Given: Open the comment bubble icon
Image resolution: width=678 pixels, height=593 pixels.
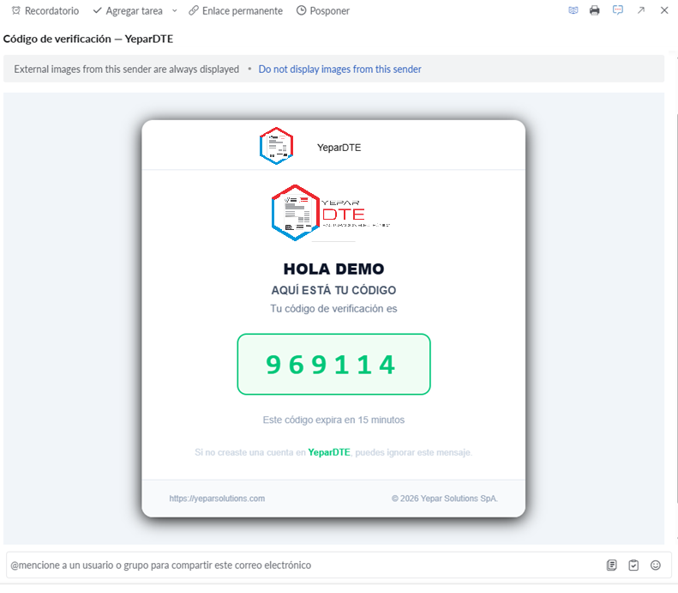Looking at the screenshot, I should [618, 10].
